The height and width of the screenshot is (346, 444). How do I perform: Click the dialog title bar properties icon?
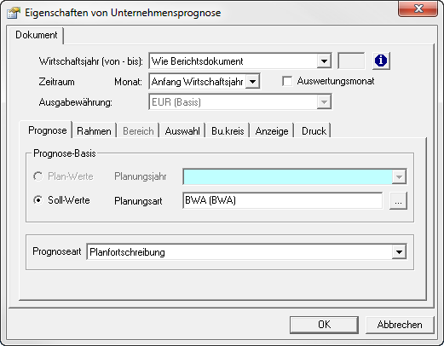point(14,13)
